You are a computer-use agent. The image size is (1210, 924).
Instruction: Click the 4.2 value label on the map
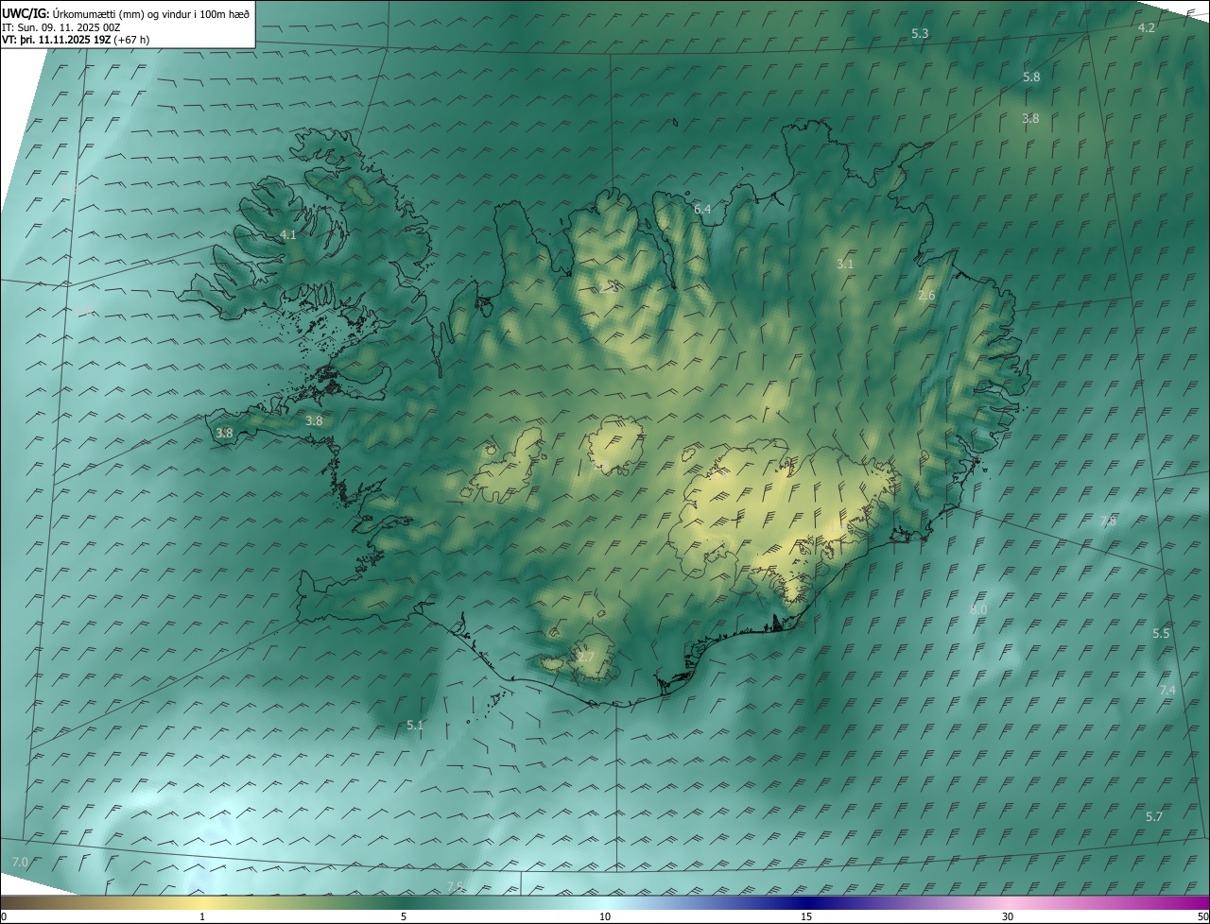pyautogui.click(x=1146, y=28)
